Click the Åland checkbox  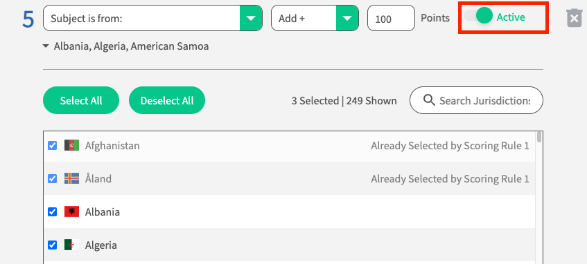[x=53, y=178]
